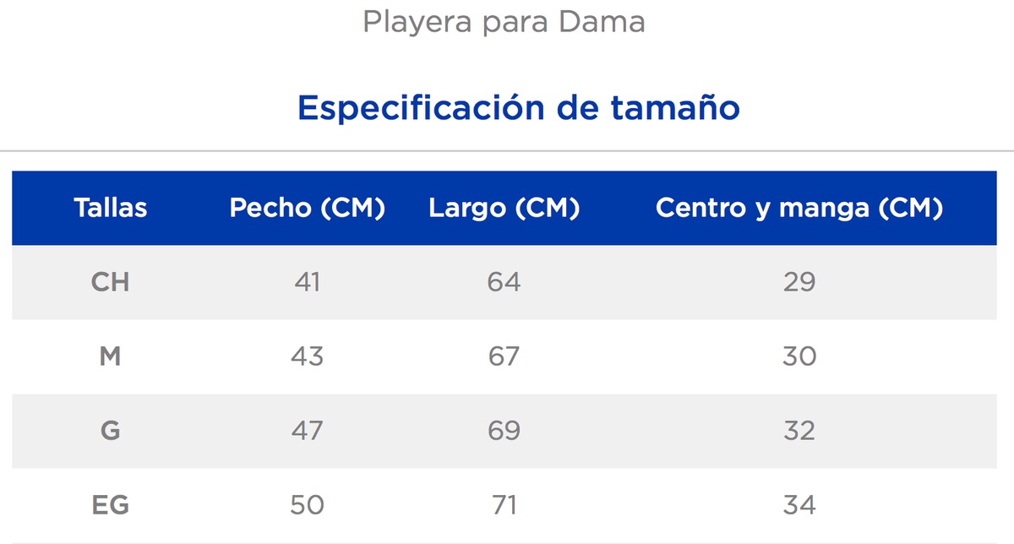Select the 'Centro y manga (CM)' header
This screenshot has height=544, width=1014.
pos(799,208)
